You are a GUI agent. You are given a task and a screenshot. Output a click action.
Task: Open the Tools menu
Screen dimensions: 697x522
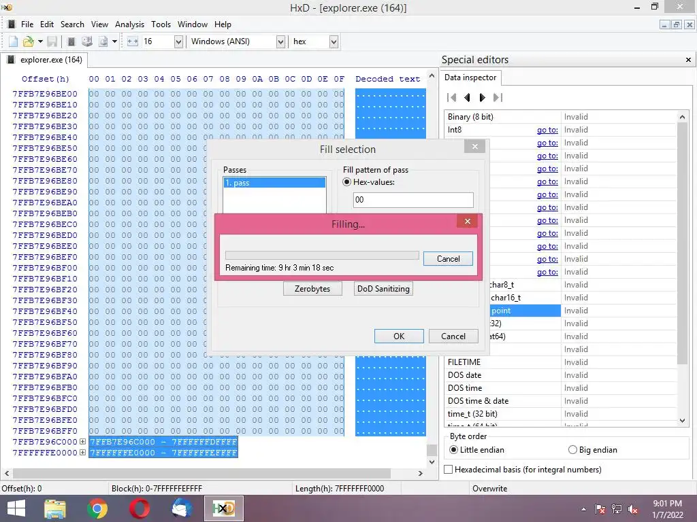point(161,24)
